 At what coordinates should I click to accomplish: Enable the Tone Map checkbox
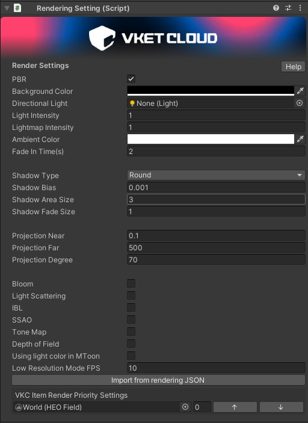click(x=131, y=332)
